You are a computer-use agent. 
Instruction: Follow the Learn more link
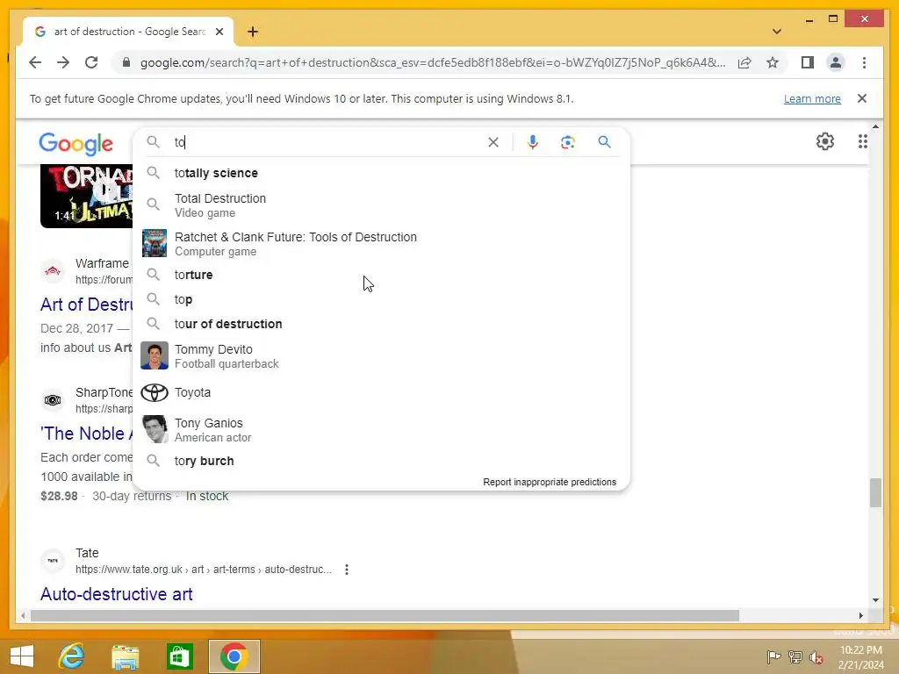click(812, 98)
